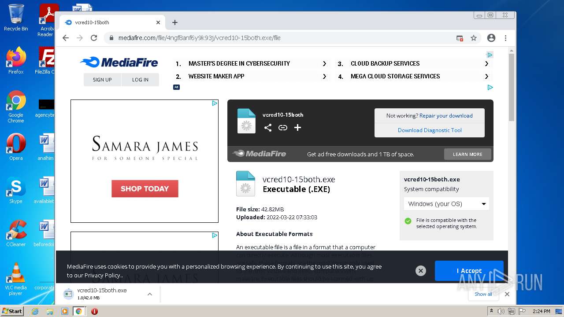This screenshot has width=564, height=317.
Task: Close the vcred10-15both tab
Action: [x=158, y=22]
